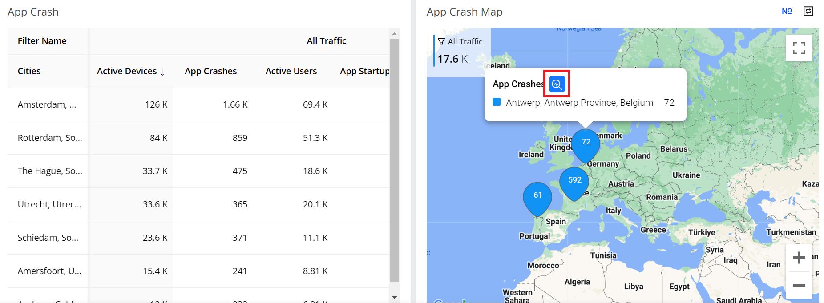Select the Rotterdam row in Cities
Screen dimensions: 824x303
(x=50, y=138)
